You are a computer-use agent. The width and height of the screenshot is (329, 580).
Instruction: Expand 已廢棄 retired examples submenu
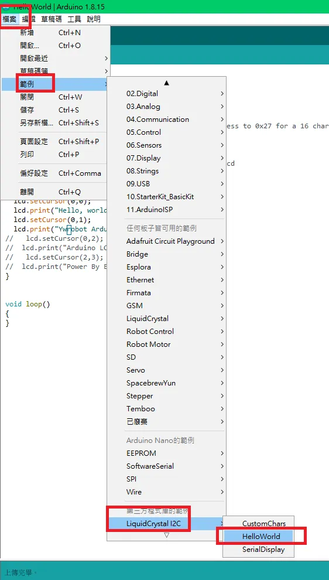[166, 422]
